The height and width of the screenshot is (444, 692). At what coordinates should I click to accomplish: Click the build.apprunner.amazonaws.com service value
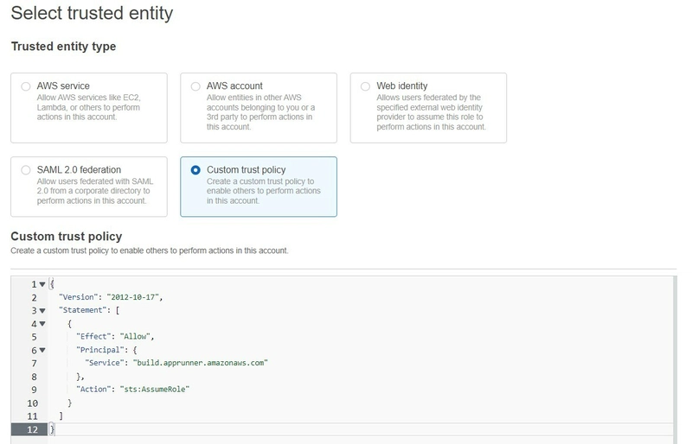click(201, 363)
